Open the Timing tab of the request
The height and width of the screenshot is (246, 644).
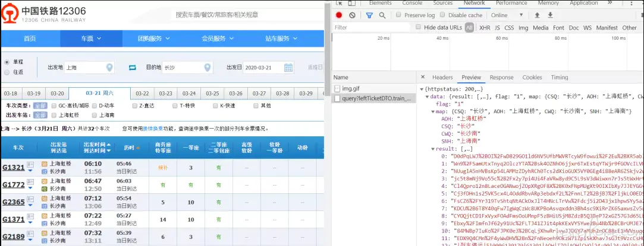tap(560, 77)
